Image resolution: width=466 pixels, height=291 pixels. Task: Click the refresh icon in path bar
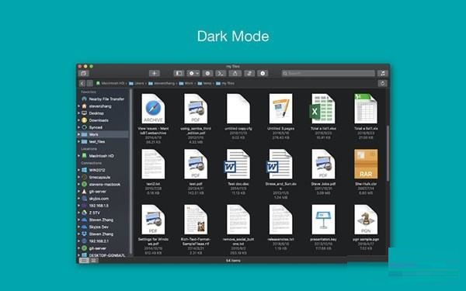(383, 83)
